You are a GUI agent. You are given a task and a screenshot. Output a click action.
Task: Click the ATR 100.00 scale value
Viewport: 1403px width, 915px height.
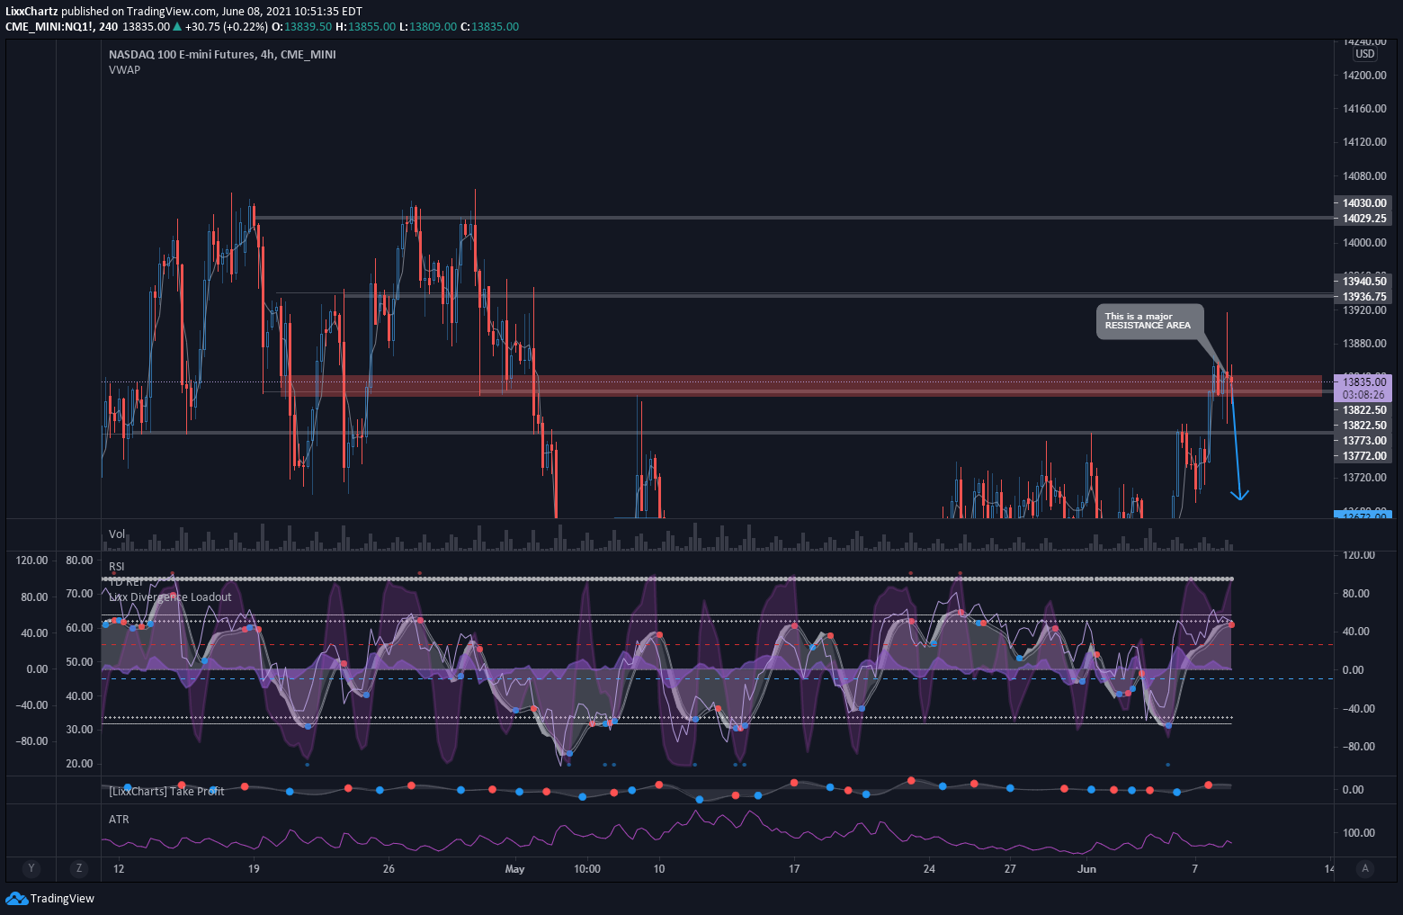(1358, 833)
